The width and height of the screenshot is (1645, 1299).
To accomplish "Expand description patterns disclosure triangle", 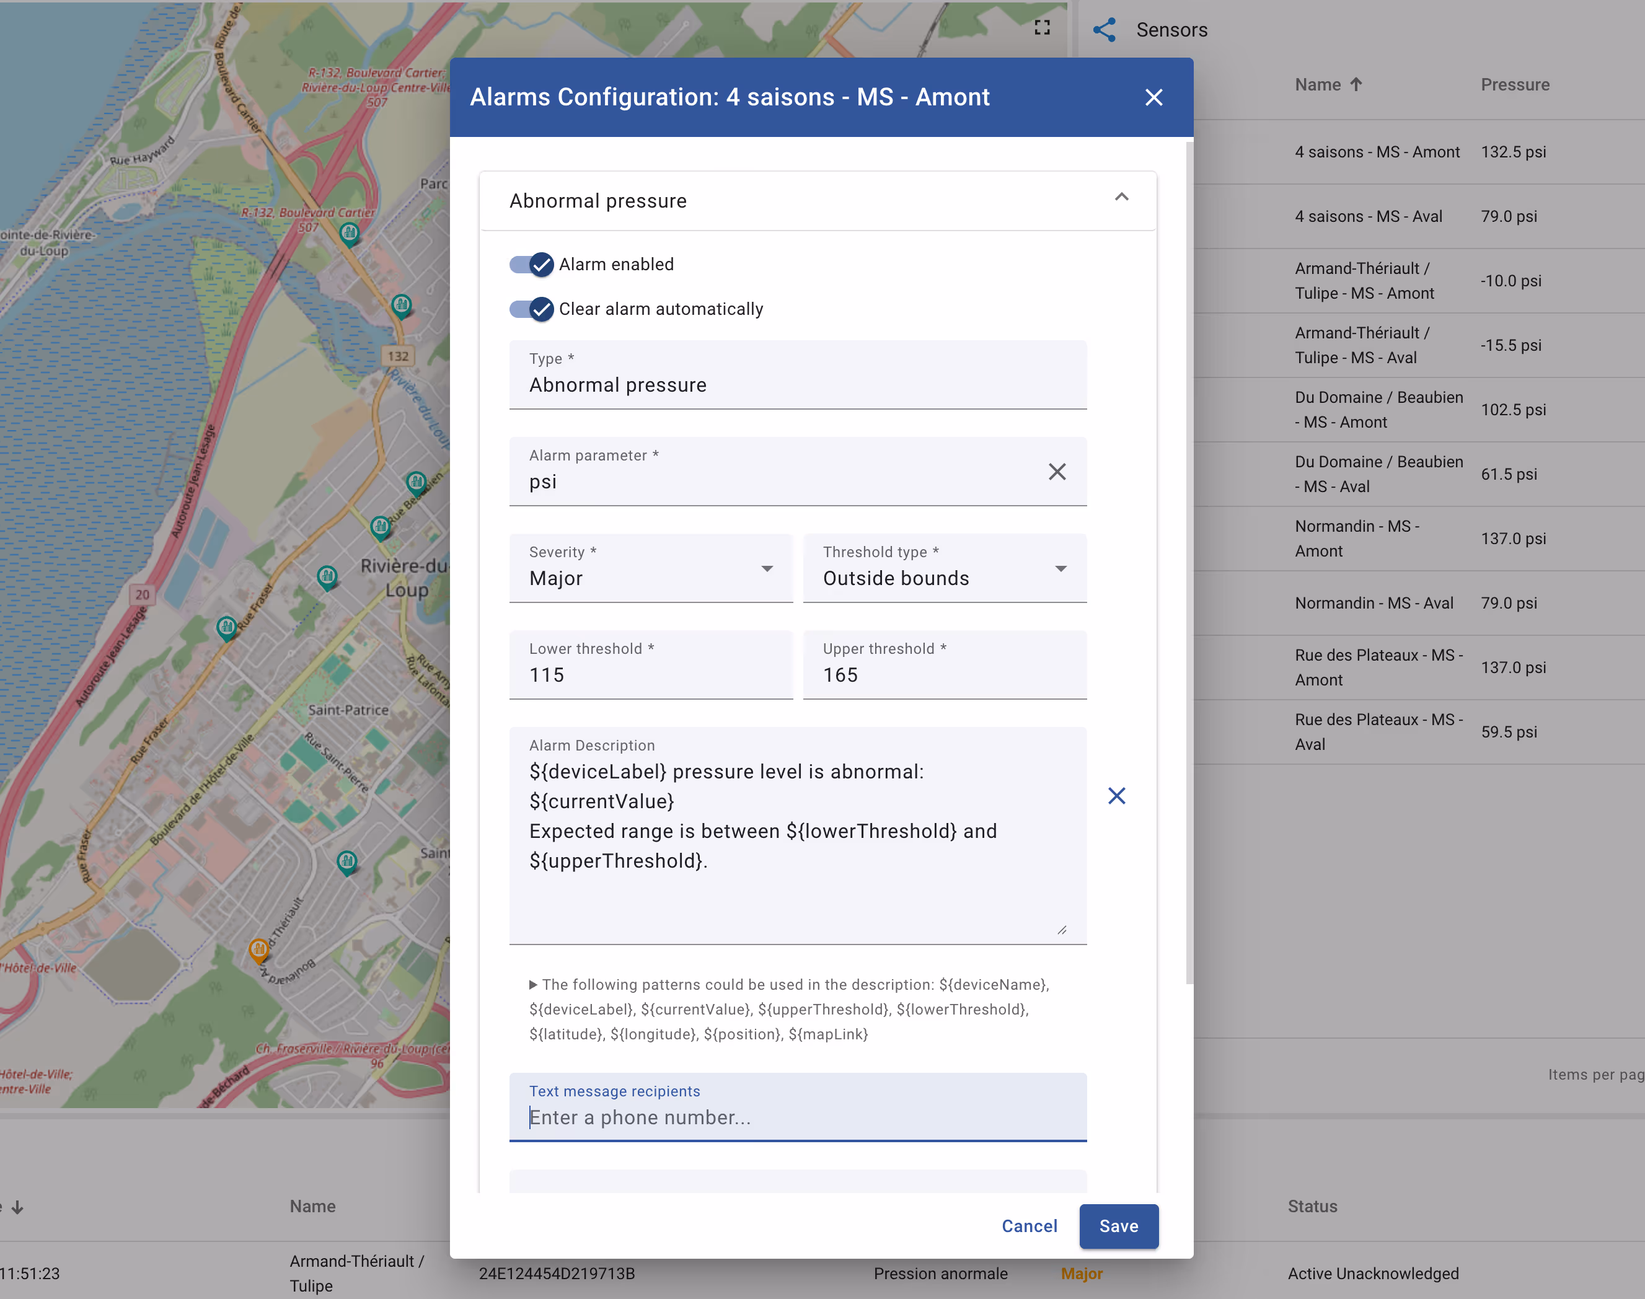I will click(x=533, y=984).
